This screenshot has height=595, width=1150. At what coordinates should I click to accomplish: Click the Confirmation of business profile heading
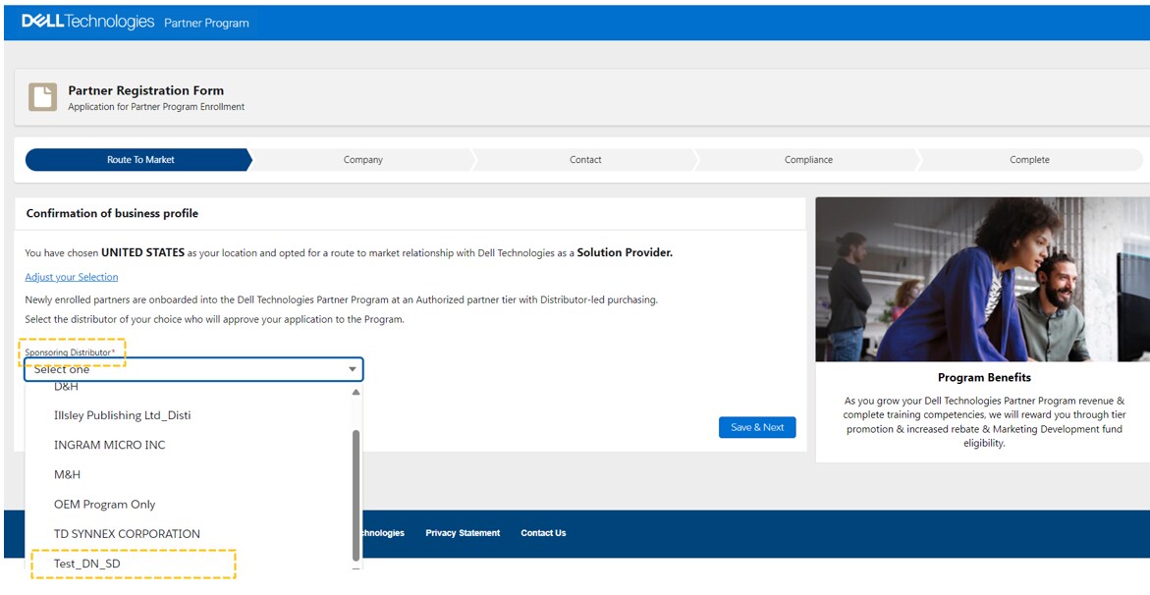pyautogui.click(x=112, y=213)
